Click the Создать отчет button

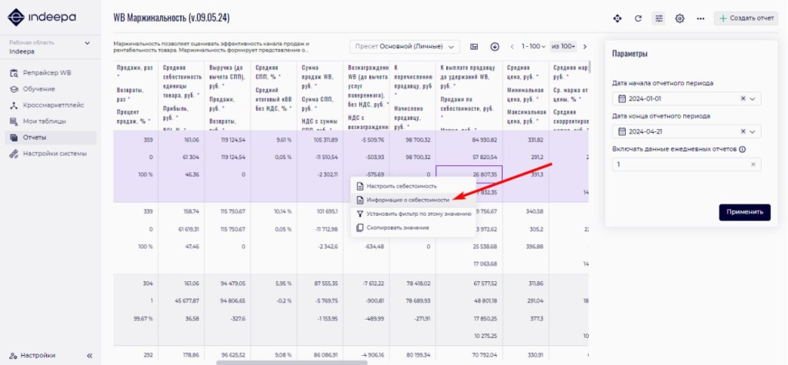point(746,18)
